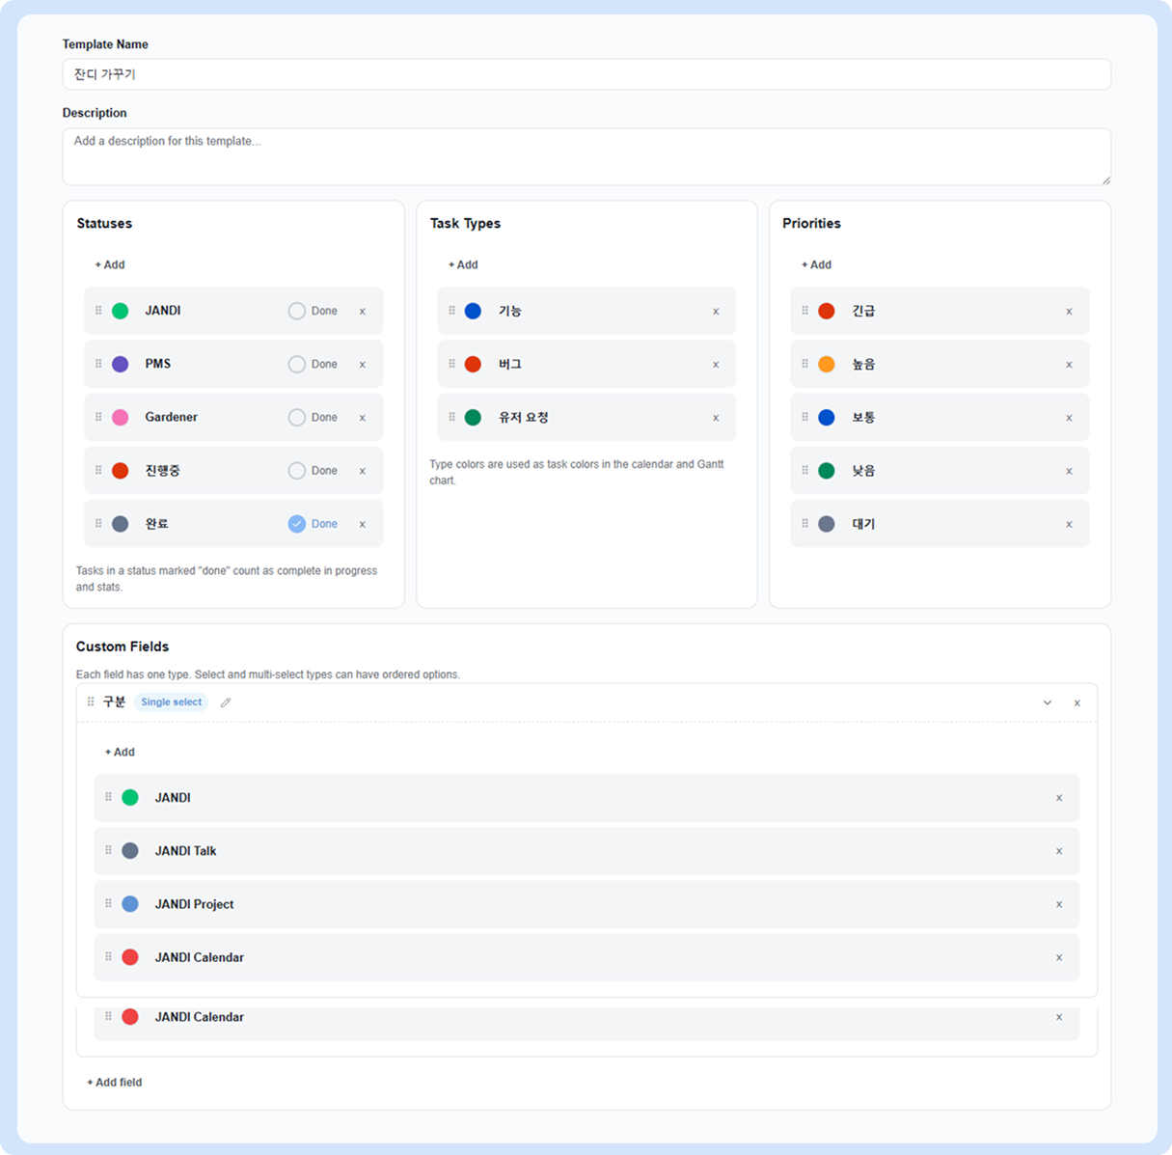Toggle Done on 진행중 status
The image size is (1172, 1155).
296,471
